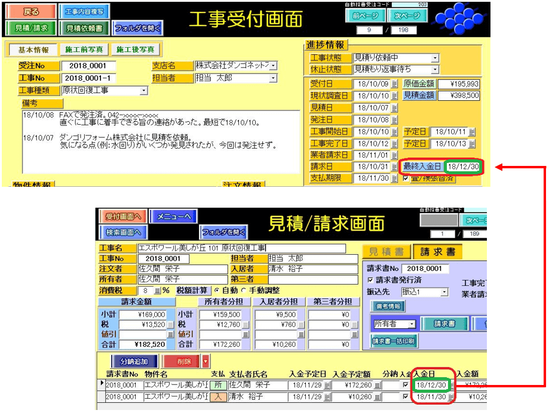Switch to 施工前写真 tab
549x413 pixels.
[x=83, y=50]
